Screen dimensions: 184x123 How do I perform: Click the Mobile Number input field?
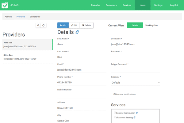click(82, 95)
